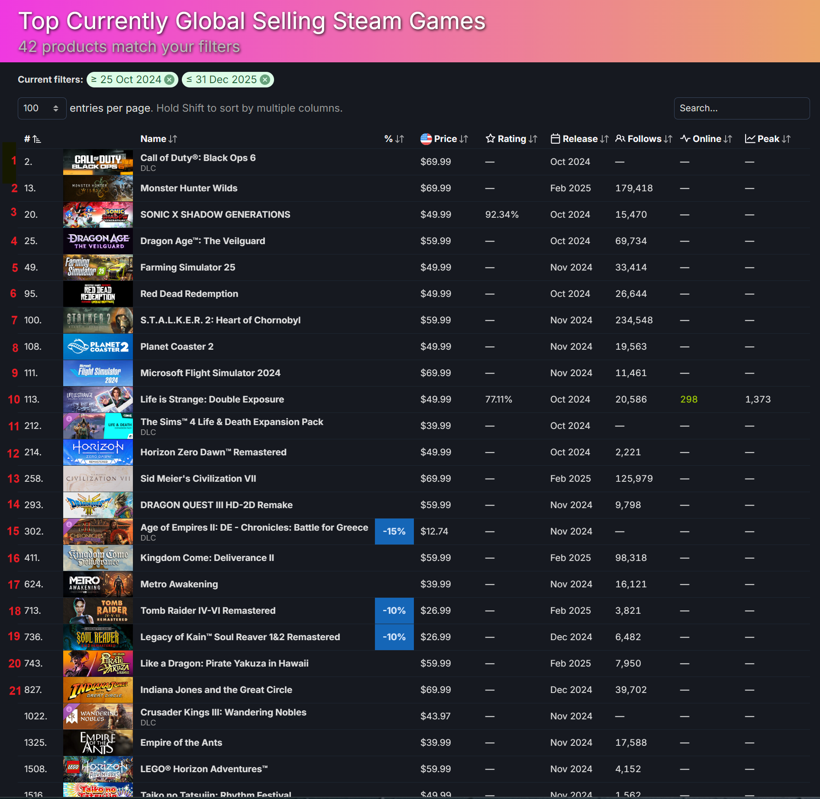Viewport: 820px width, 799px height.
Task: Open Horizon Zero Dawn Remastered link
Action: click(213, 452)
